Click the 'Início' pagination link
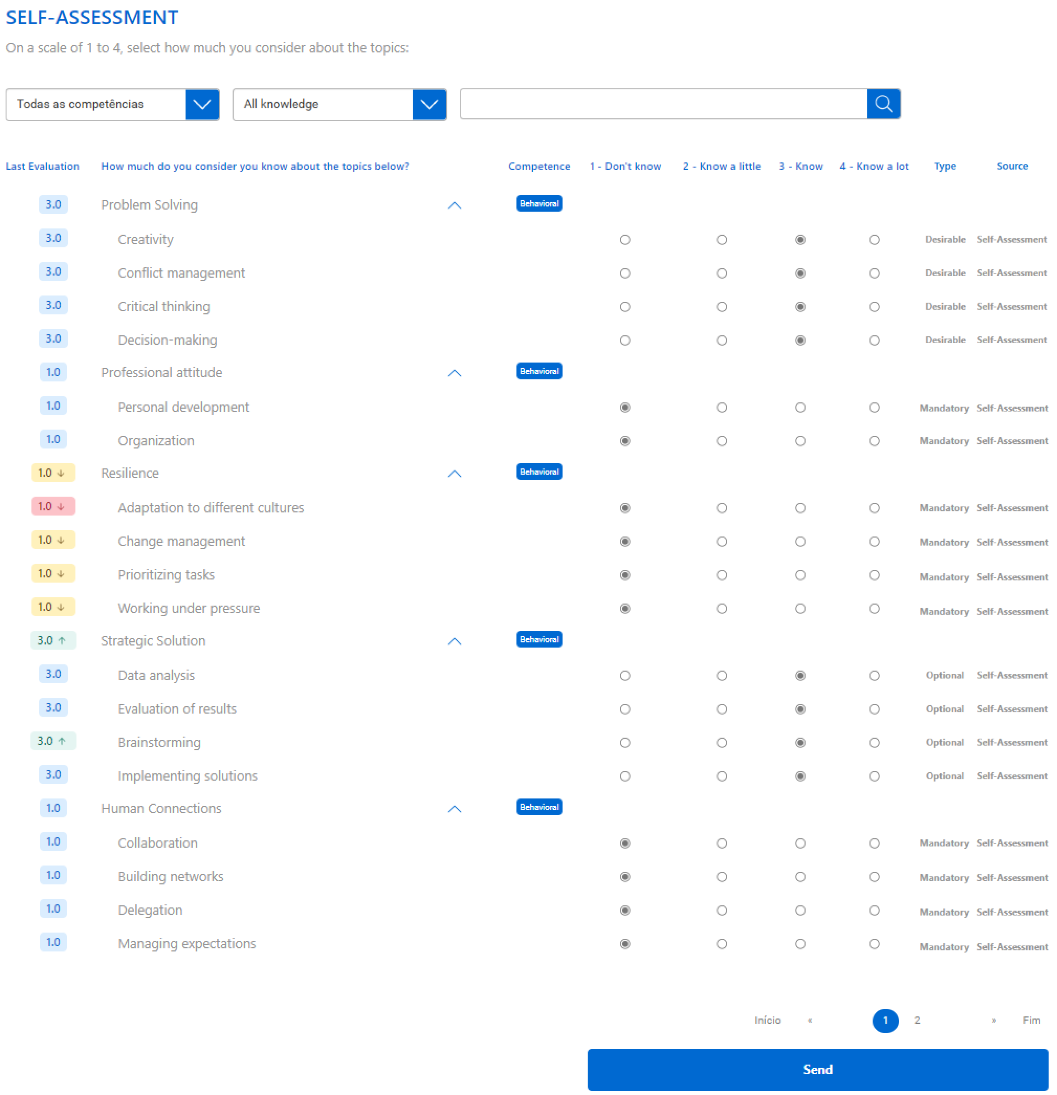 click(767, 1021)
